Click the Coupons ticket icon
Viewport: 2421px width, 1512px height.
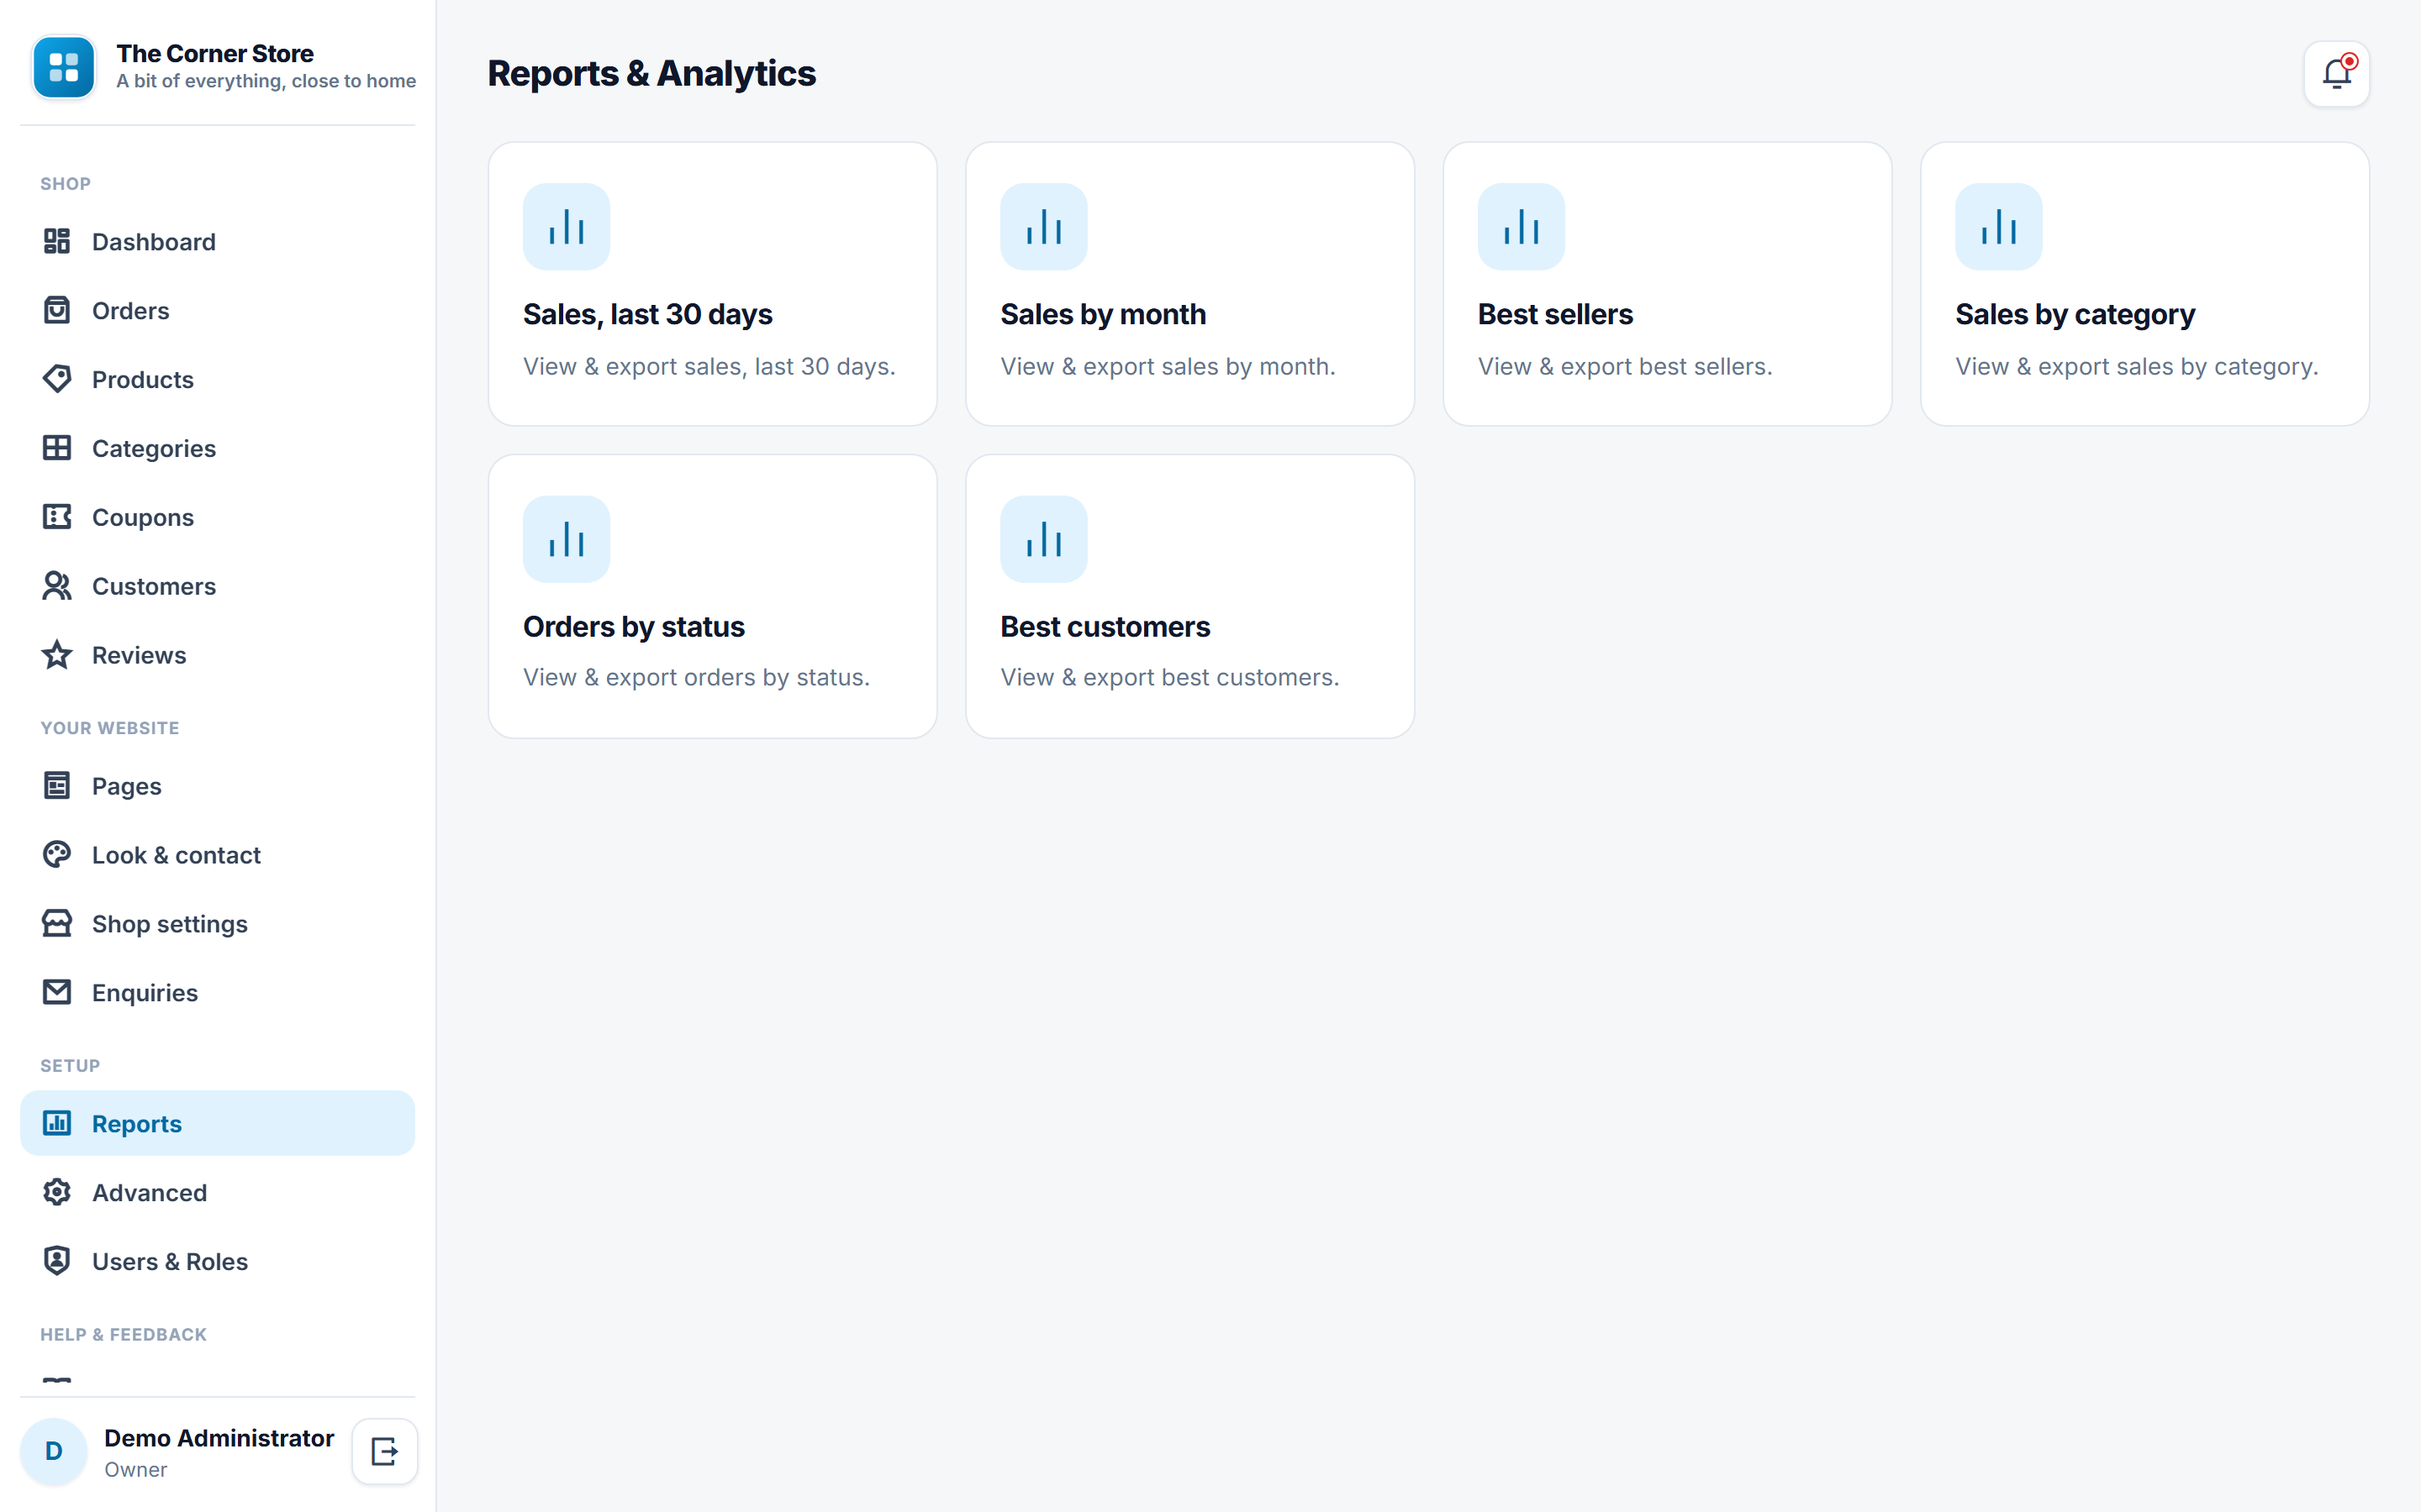pyautogui.click(x=57, y=517)
